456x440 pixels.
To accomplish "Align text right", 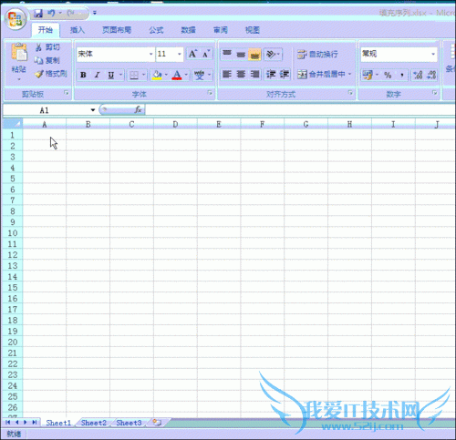I will tap(254, 74).
